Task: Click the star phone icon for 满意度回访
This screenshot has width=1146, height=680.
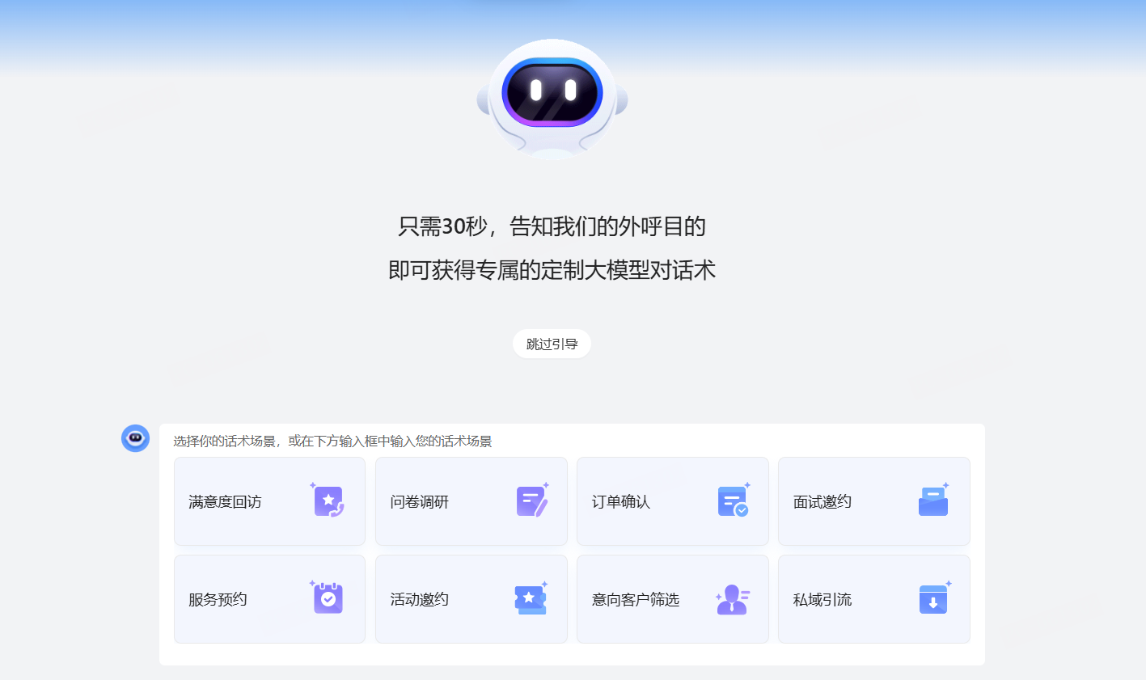Action: click(328, 500)
